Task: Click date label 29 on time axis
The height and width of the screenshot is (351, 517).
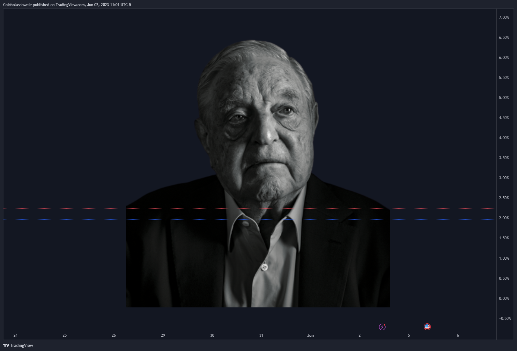Action: (163, 335)
